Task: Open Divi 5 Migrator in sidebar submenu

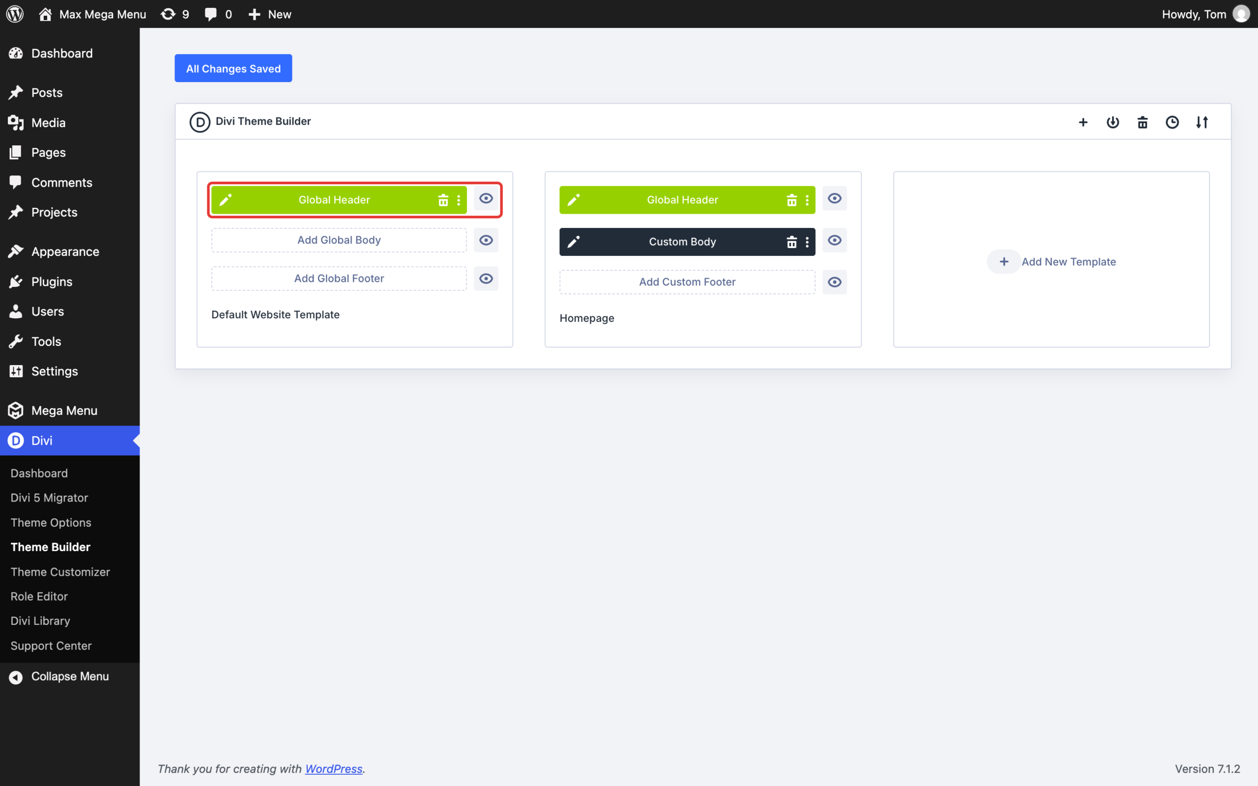Action: (49, 498)
